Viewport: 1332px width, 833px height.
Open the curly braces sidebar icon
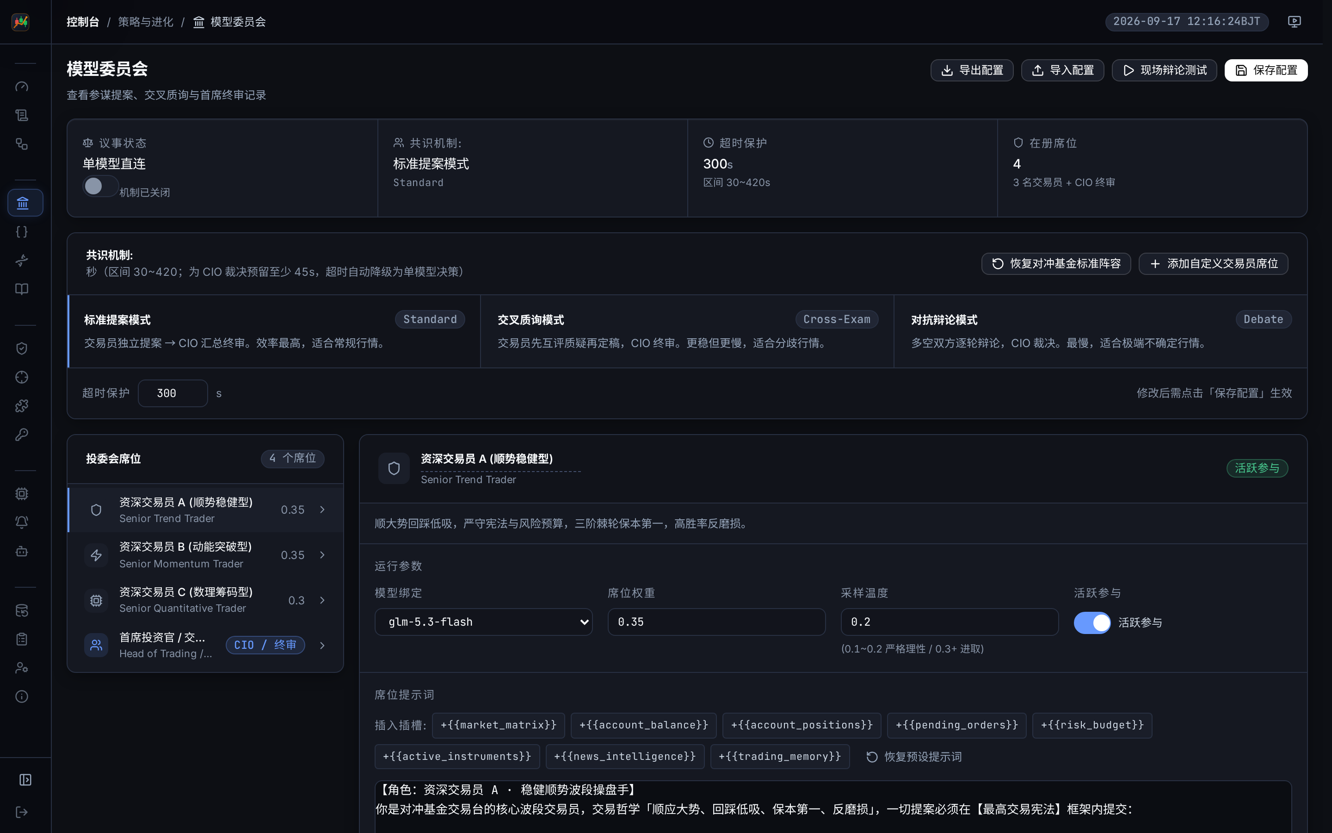pos(21,232)
